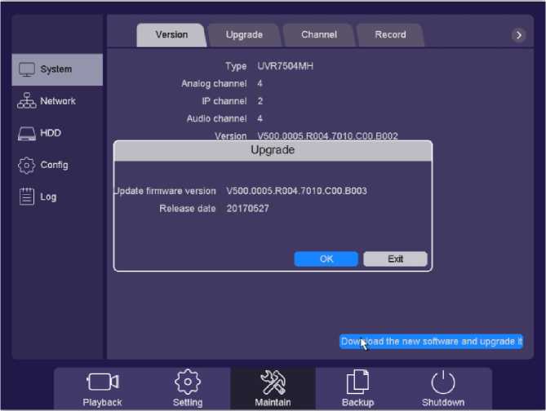Switch to the Upgrade tab
The height and width of the screenshot is (411, 546).
[x=244, y=35]
